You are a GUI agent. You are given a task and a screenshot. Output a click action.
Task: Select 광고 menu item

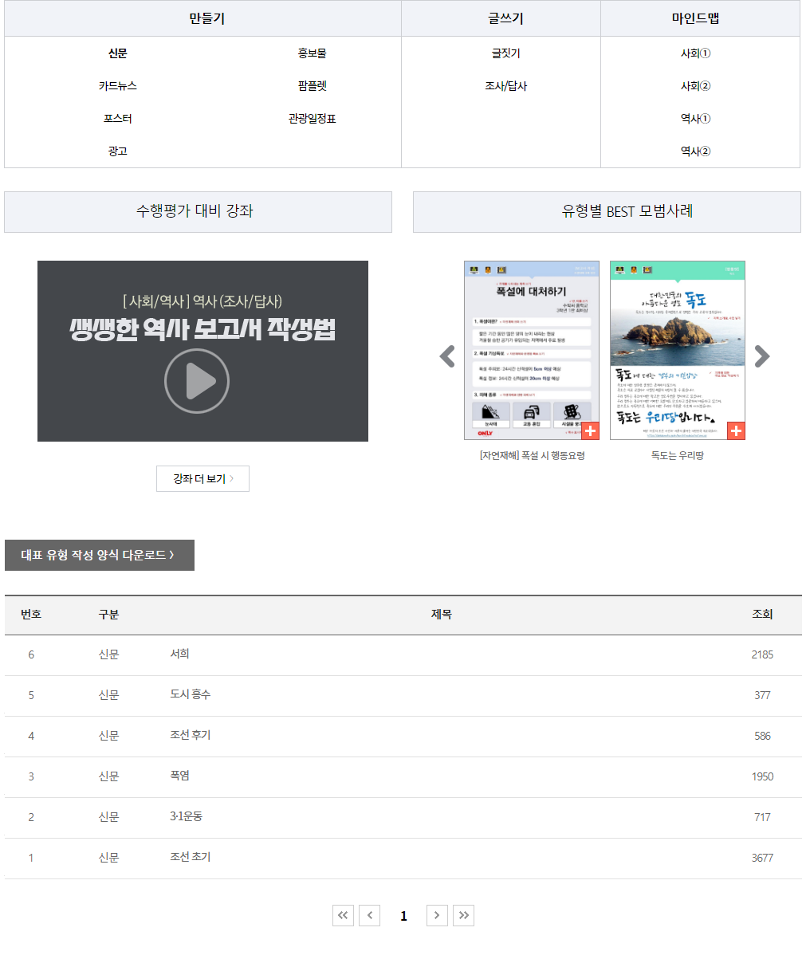(117, 151)
